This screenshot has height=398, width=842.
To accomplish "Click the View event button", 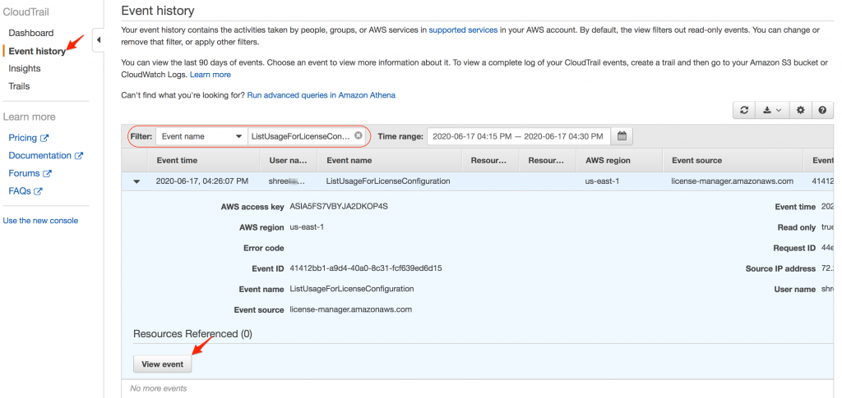I will pos(162,364).
